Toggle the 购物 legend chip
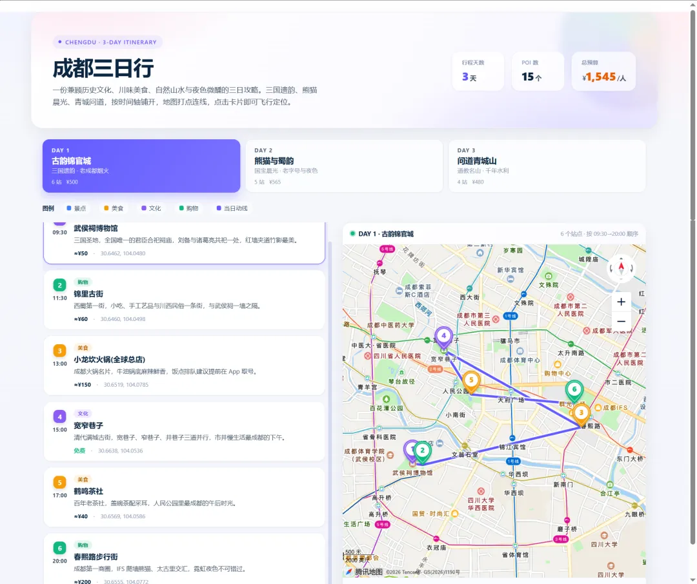Viewport: 697px width, 584px height. coord(188,208)
